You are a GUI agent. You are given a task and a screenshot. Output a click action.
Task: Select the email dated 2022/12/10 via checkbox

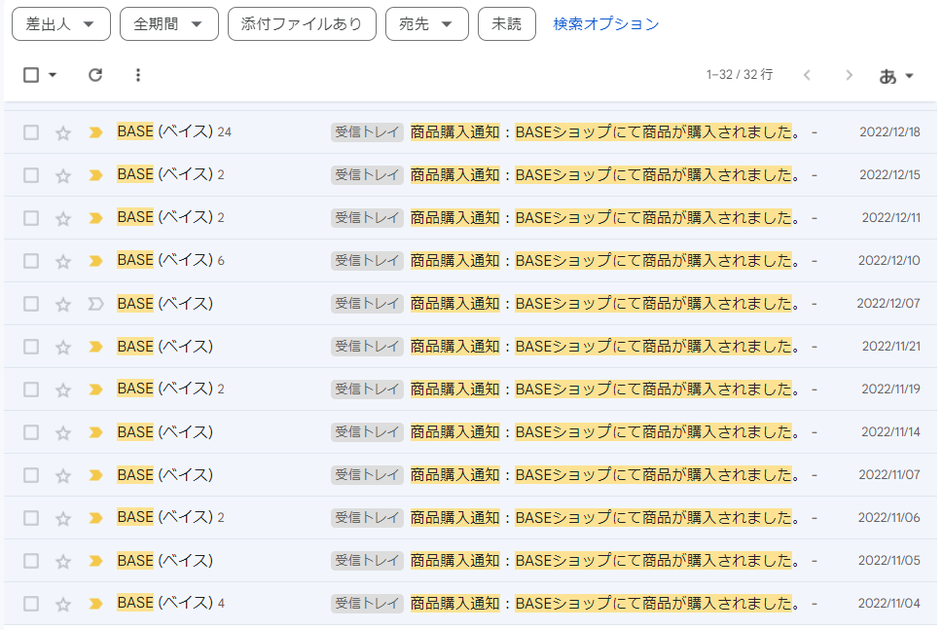[31, 261]
